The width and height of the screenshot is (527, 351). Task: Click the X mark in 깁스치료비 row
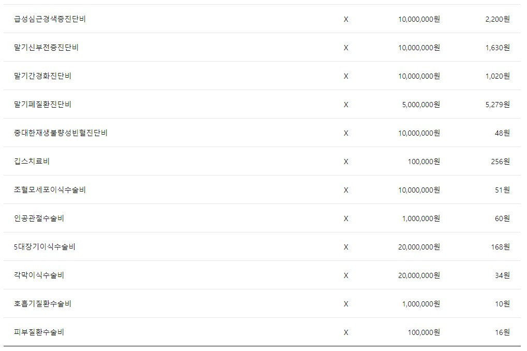[346, 162]
